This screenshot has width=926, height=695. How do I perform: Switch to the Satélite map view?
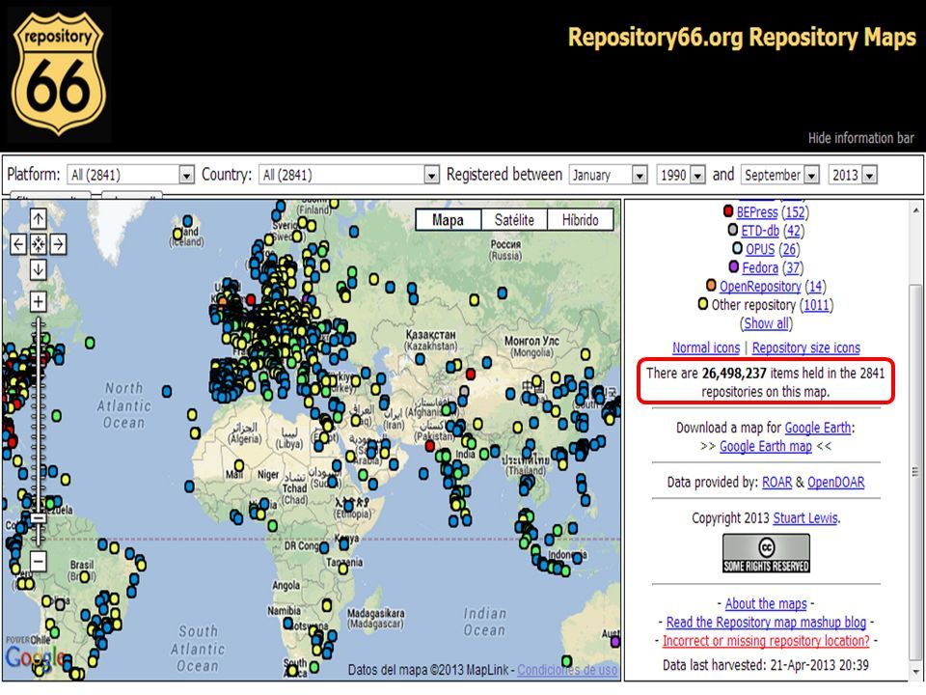point(514,220)
